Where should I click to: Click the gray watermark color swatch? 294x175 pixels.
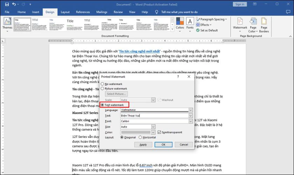(136, 132)
